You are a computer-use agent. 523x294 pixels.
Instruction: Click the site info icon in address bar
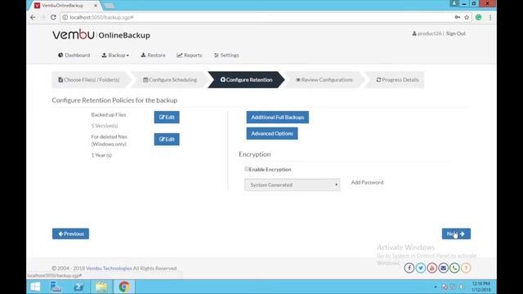65,17
